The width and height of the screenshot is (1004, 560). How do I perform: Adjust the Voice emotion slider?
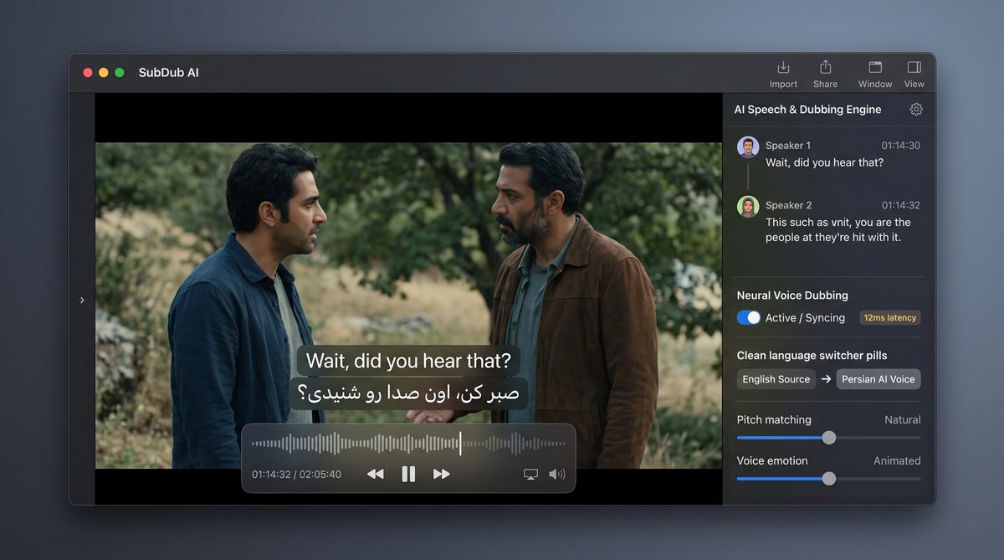(x=828, y=479)
